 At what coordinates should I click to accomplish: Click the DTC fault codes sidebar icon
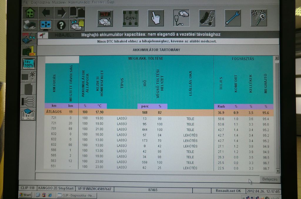pyautogui.click(x=29, y=51)
